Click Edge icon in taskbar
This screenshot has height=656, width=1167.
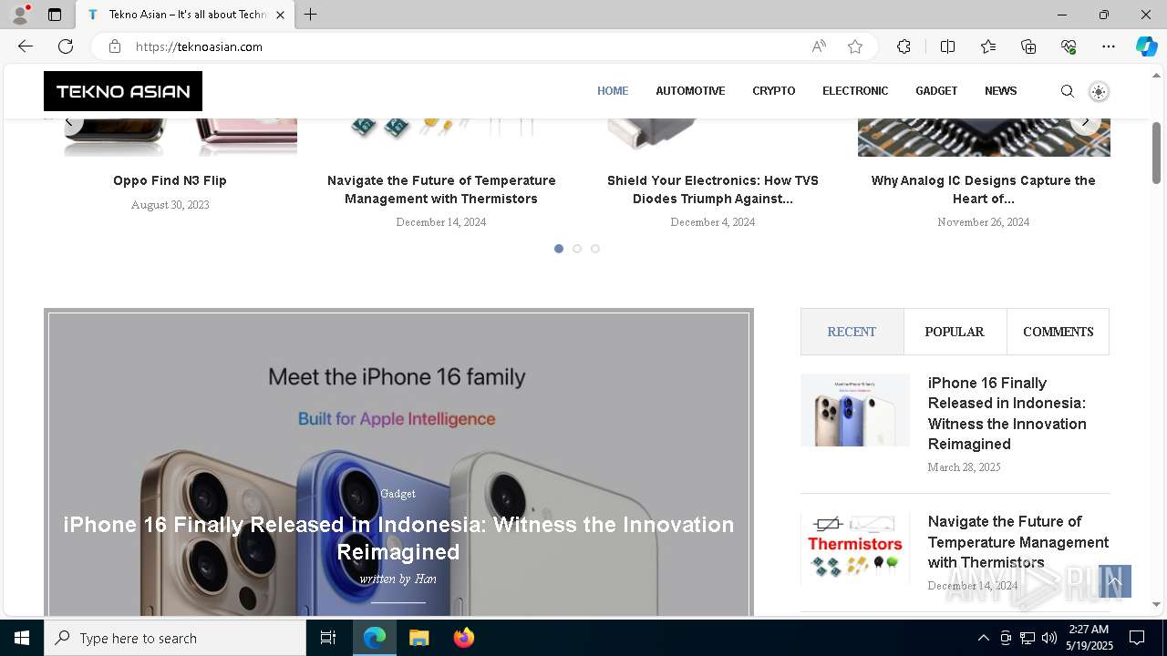click(375, 638)
